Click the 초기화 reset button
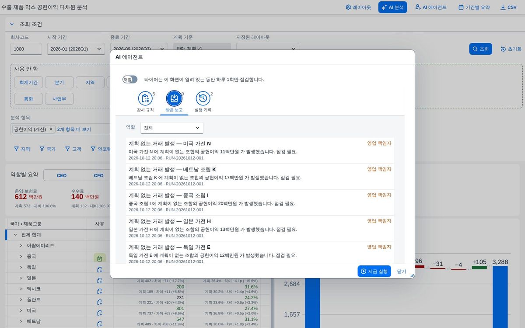This screenshot has height=328, width=525. [x=511, y=49]
